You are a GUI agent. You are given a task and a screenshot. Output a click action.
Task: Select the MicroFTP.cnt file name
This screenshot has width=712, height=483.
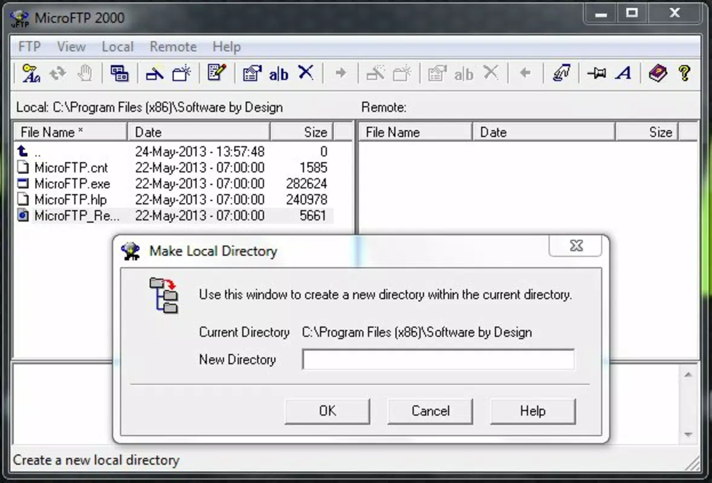point(71,167)
